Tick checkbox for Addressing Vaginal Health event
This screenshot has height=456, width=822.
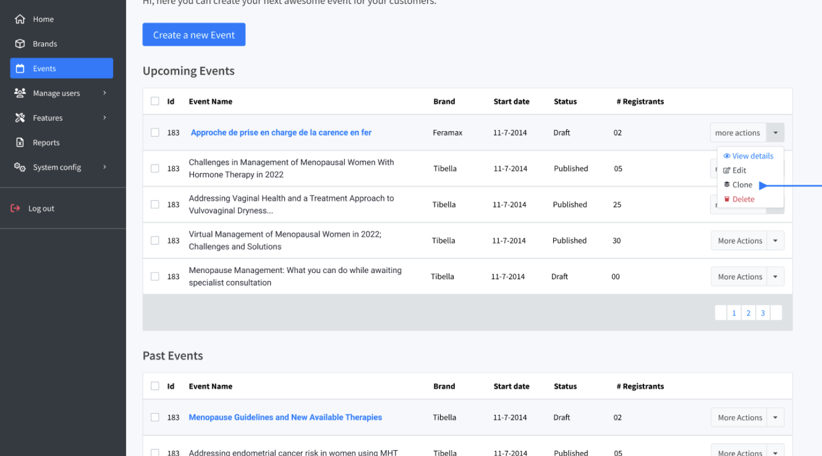pos(155,205)
